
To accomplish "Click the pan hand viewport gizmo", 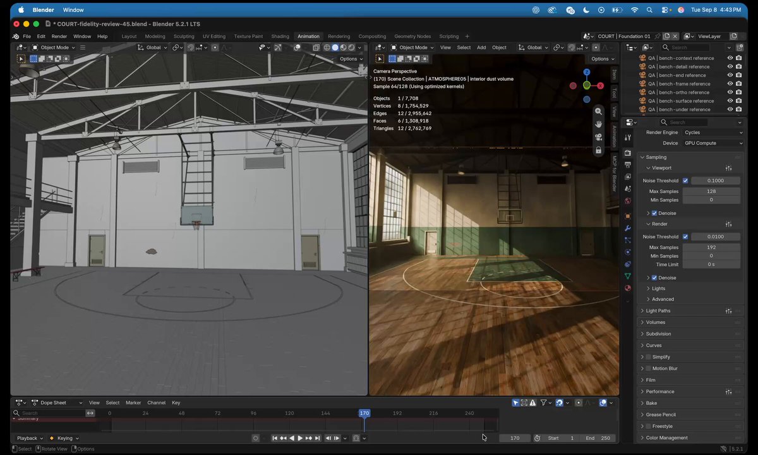I will click(x=598, y=124).
